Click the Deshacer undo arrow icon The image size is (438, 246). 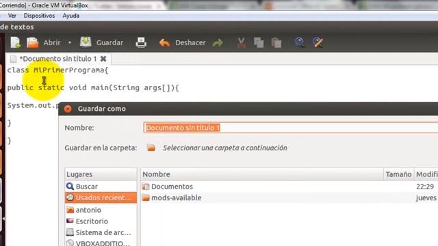pyautogui.click(x=164, y=43)
